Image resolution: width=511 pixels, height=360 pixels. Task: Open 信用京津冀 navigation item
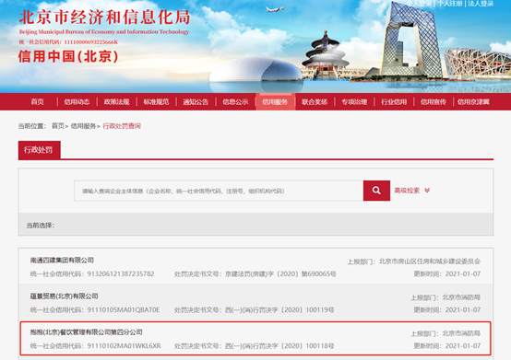pos(473,102)
